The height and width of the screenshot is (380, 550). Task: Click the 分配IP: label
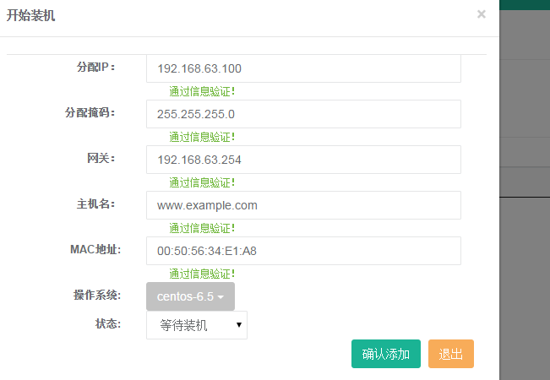(95, 67)
